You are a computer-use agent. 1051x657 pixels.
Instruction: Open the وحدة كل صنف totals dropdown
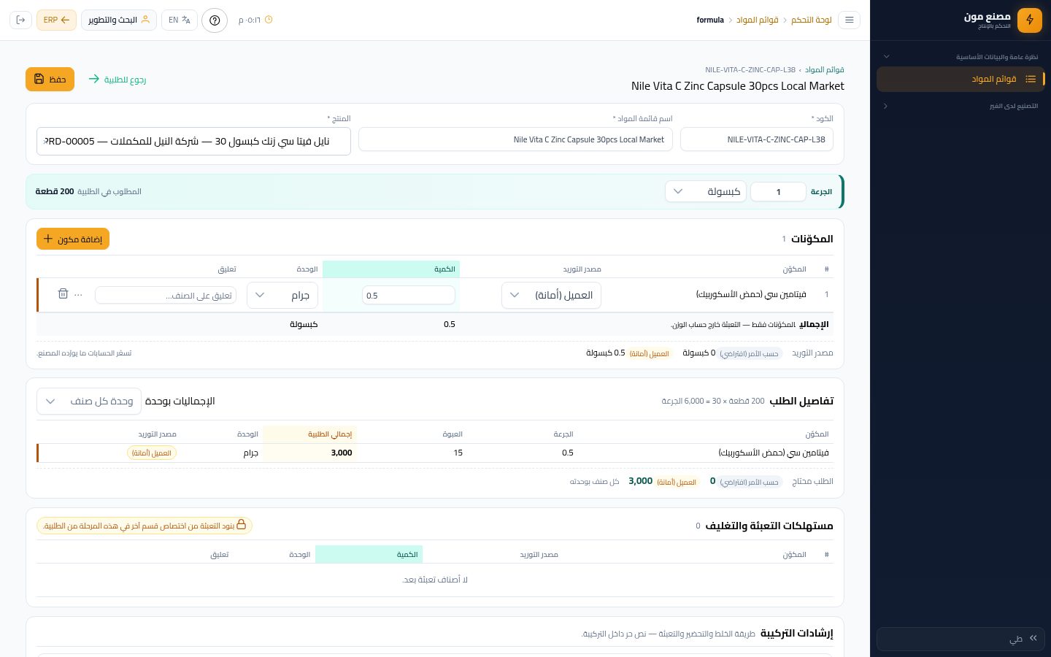[x=88, y=401]
